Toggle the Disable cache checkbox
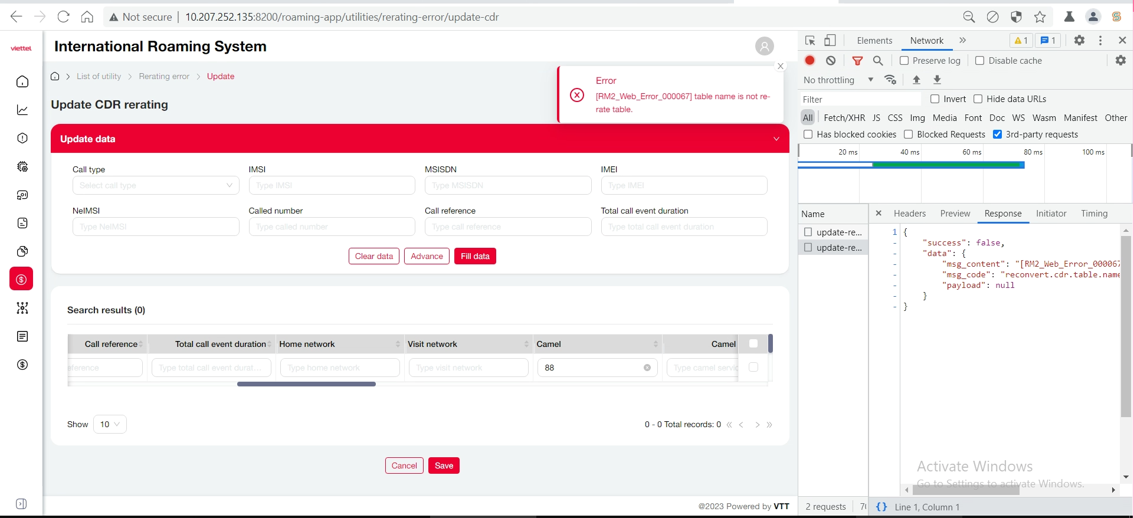The height and width of the screenshot is (518, 1134). 980,60
